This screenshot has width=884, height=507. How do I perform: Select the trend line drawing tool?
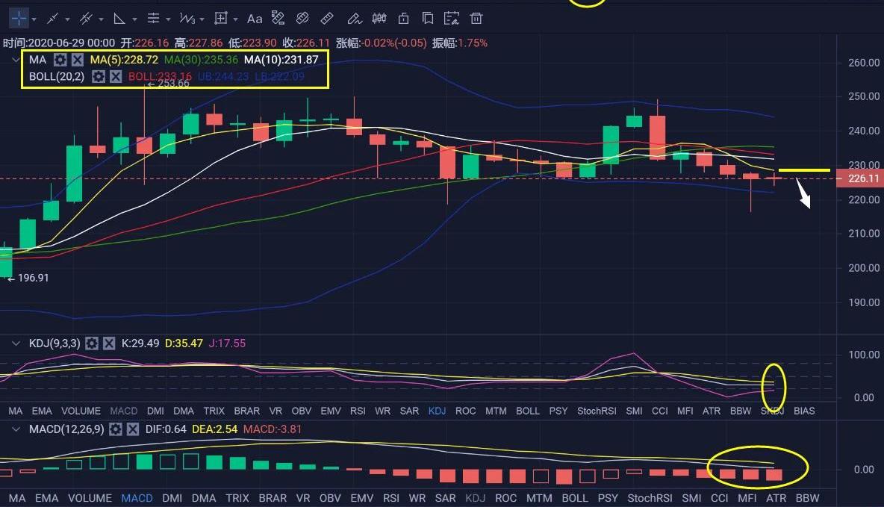click(52, 18)
